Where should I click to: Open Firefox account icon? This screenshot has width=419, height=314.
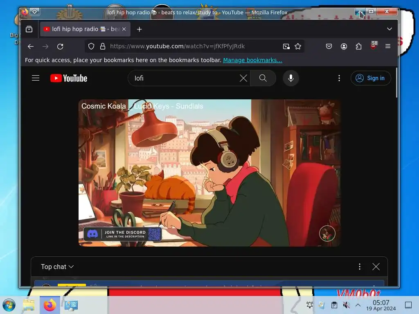tap(344, 47)
